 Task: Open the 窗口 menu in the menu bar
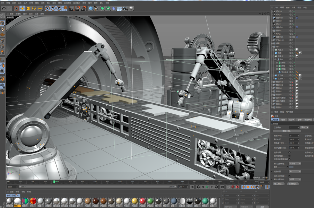click(102, 2)
